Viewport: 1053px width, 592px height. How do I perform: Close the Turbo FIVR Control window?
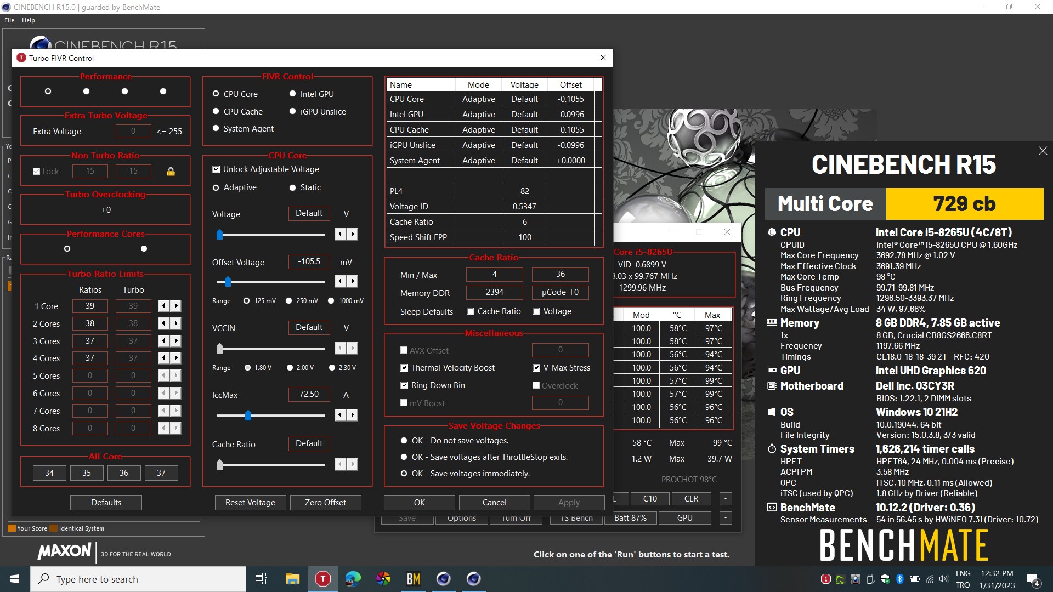(603, 58)
